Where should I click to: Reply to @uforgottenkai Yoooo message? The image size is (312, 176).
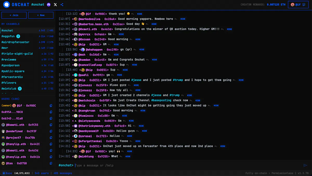pyautogui.click(x=131, y=141)
